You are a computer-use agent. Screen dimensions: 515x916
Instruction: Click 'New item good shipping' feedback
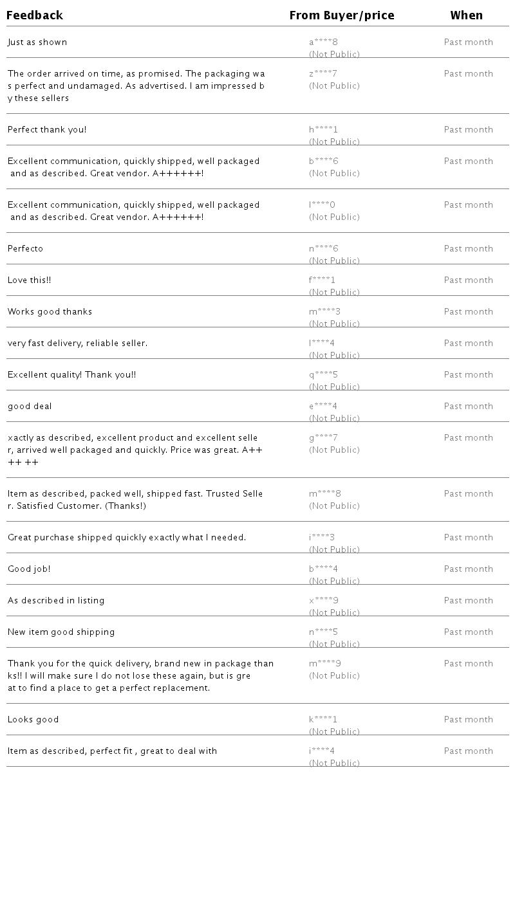tap(61, 632)
